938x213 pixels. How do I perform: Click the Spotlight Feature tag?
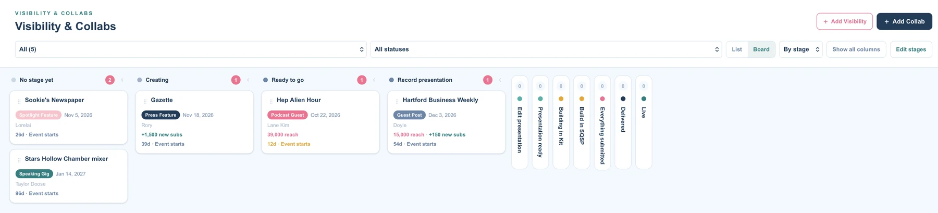point(39,115)
